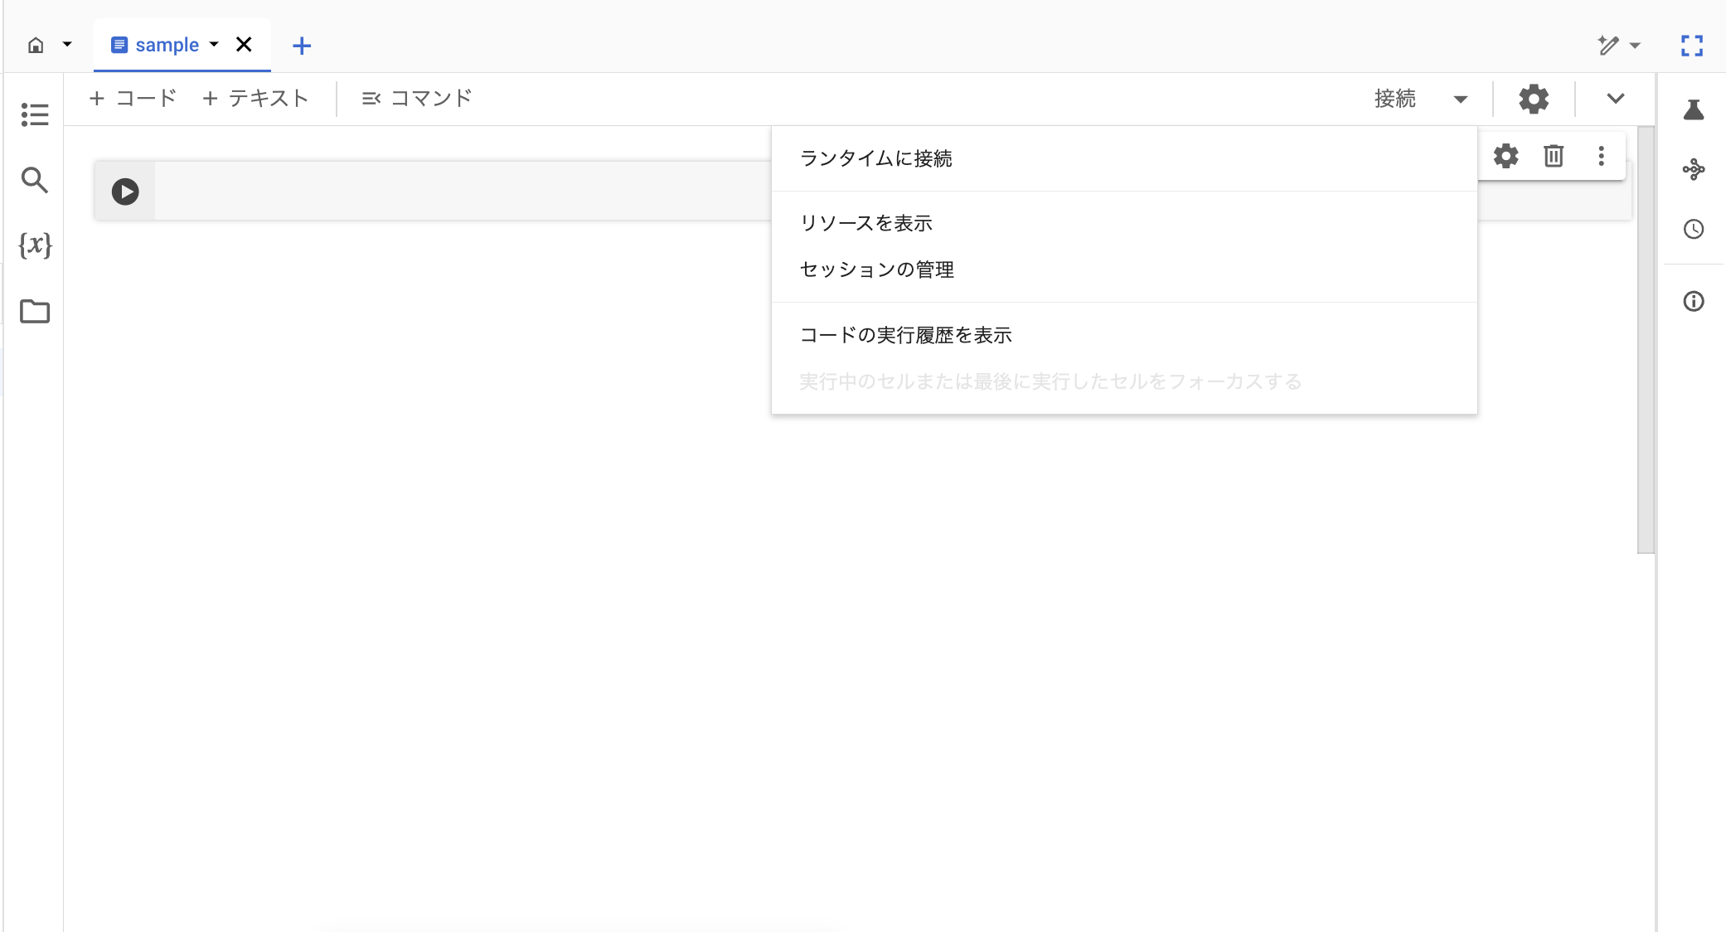Open notebook settings via the gear icon
Image resolution: width=1726 pixels, height=932 pixels.
point(1533,99)
